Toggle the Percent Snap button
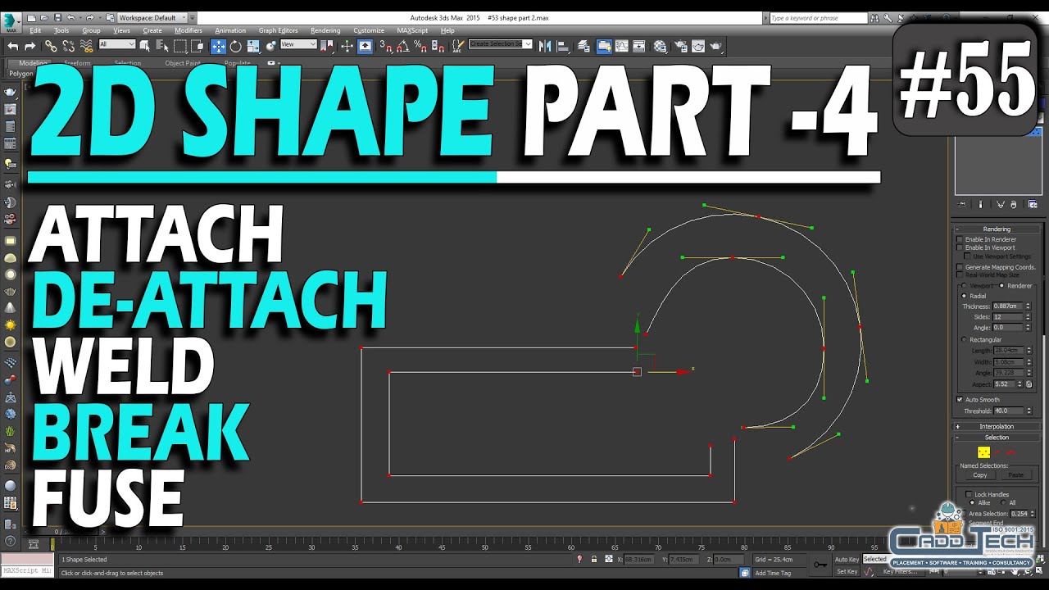1049x590 pixels. [x=420, y=46]
